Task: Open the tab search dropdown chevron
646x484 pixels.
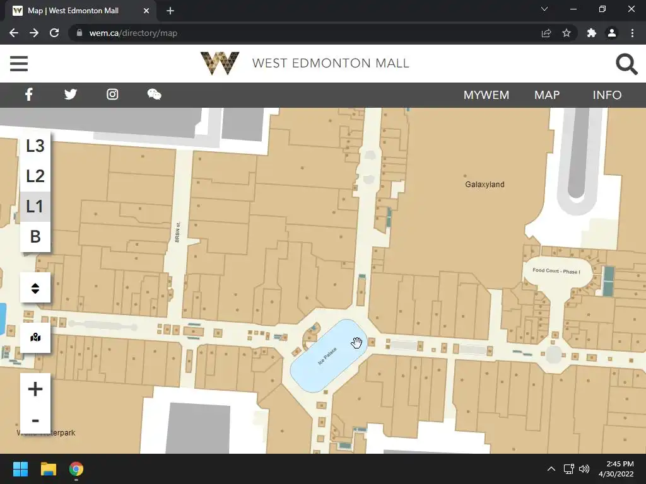Action: point(544,9)
